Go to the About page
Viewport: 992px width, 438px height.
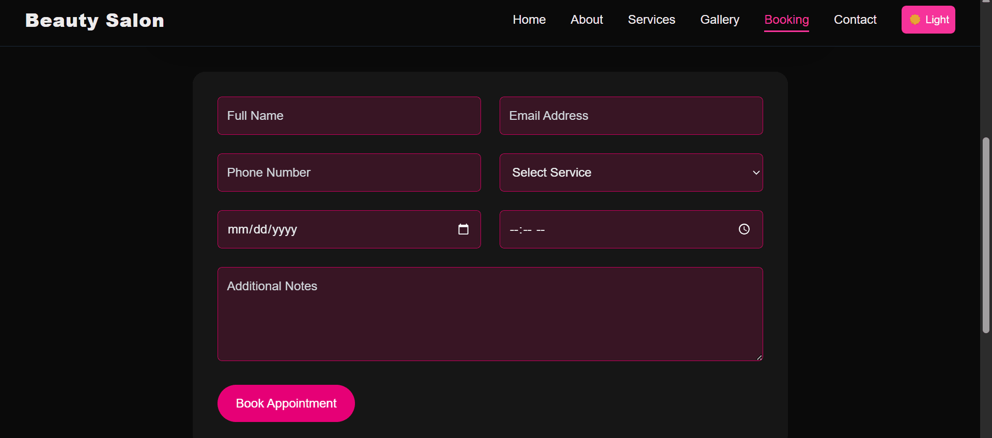click(x=586, y=20)
